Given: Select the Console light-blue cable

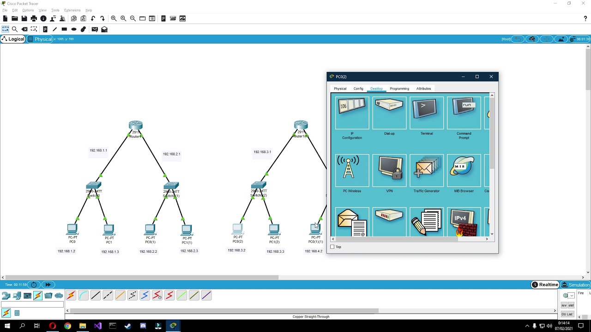Looking at the screenshot, I should [x=83, y=296].
